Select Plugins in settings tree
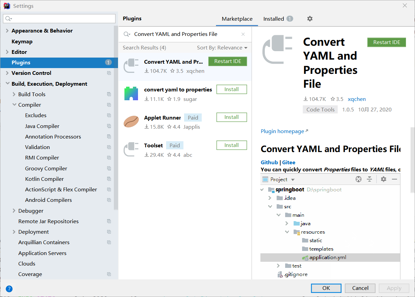 click(x=59, y=62)
